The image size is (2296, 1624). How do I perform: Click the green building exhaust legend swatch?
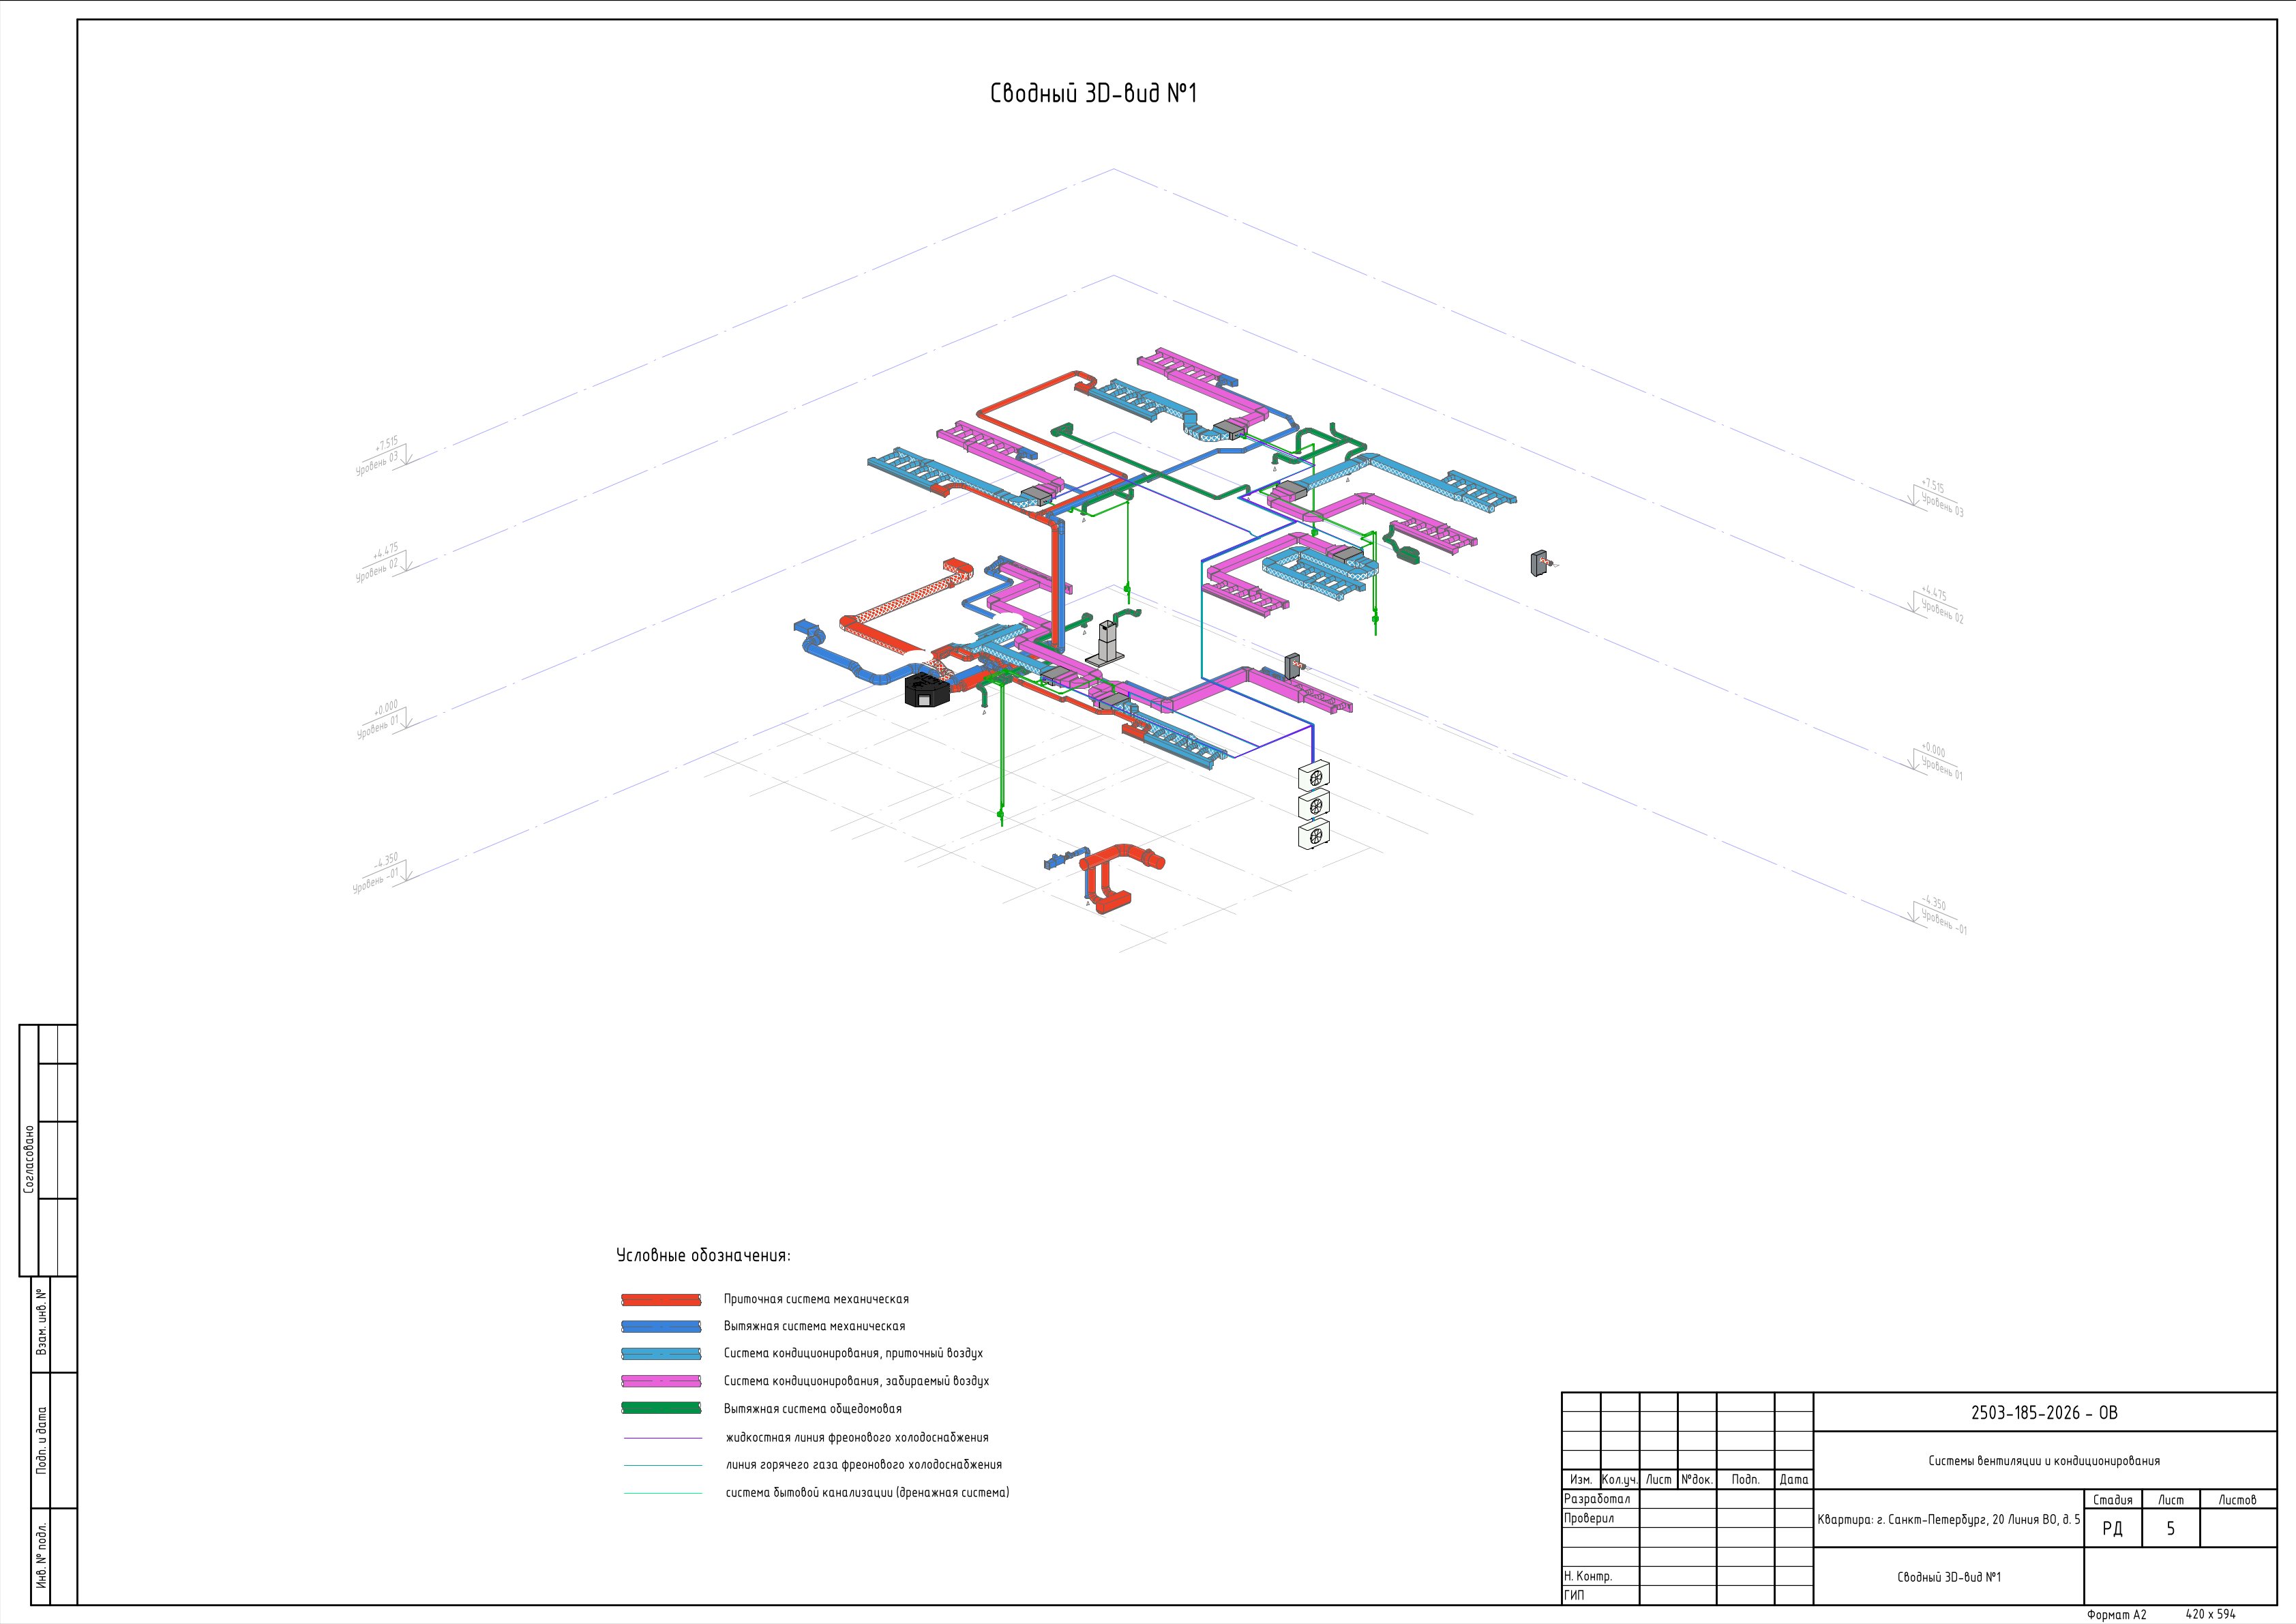661,1408
